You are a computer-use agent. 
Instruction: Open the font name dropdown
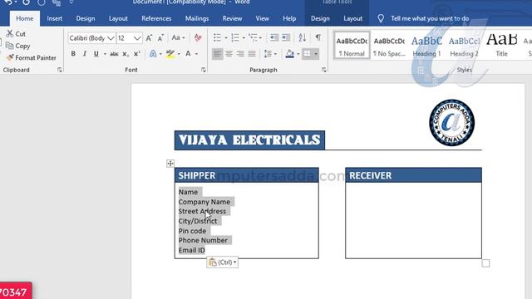(111, 38)
